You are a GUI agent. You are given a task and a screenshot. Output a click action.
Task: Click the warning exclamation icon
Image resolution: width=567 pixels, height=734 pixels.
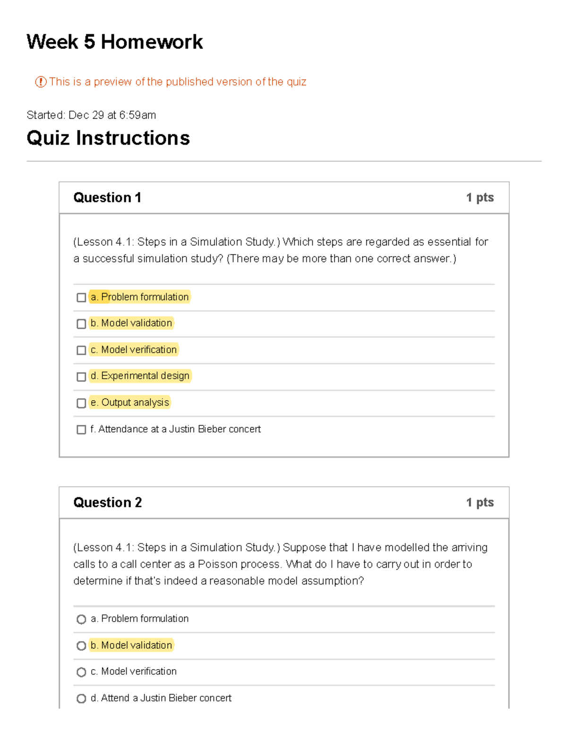[41, 81]
